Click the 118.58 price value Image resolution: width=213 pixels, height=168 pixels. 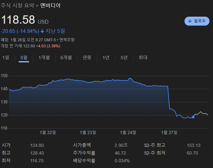click(18, 20)
